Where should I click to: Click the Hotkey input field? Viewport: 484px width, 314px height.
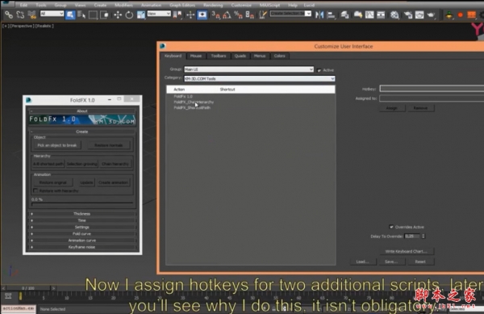(432, 89)
